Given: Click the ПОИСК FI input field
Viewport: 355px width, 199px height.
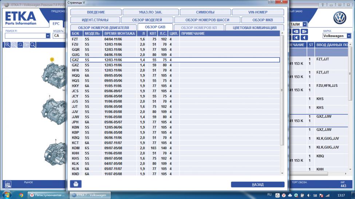Looking at the screenshot, I should tap(25, 36).
